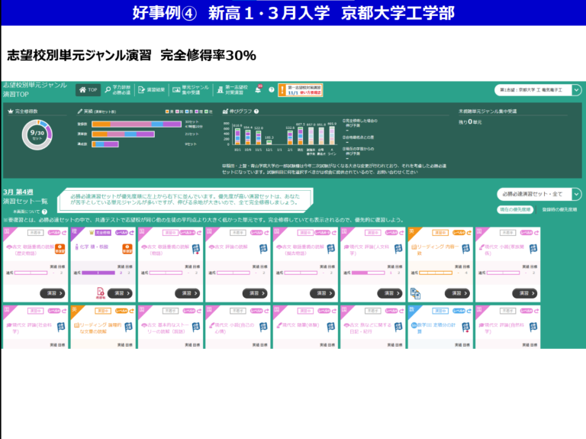Screen dimensions: 586x439
Task: Open 単元ジャンル集中受講 tab
Action: (x=191, y=90)
